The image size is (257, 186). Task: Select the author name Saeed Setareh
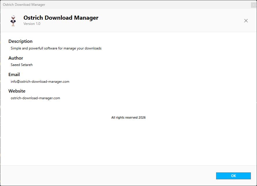21,65
